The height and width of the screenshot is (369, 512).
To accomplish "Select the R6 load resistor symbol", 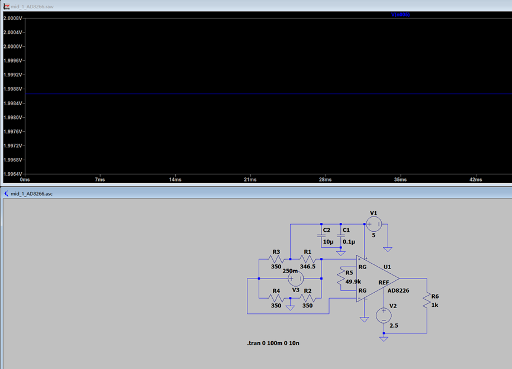I will [427, 300].
